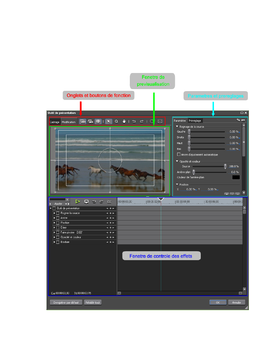
Task: Click the Arrière-plan opacity slider handle
Action: click(194, 172)
